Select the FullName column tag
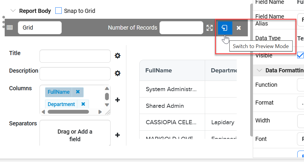The image size is (304, 162). [59, 92]
